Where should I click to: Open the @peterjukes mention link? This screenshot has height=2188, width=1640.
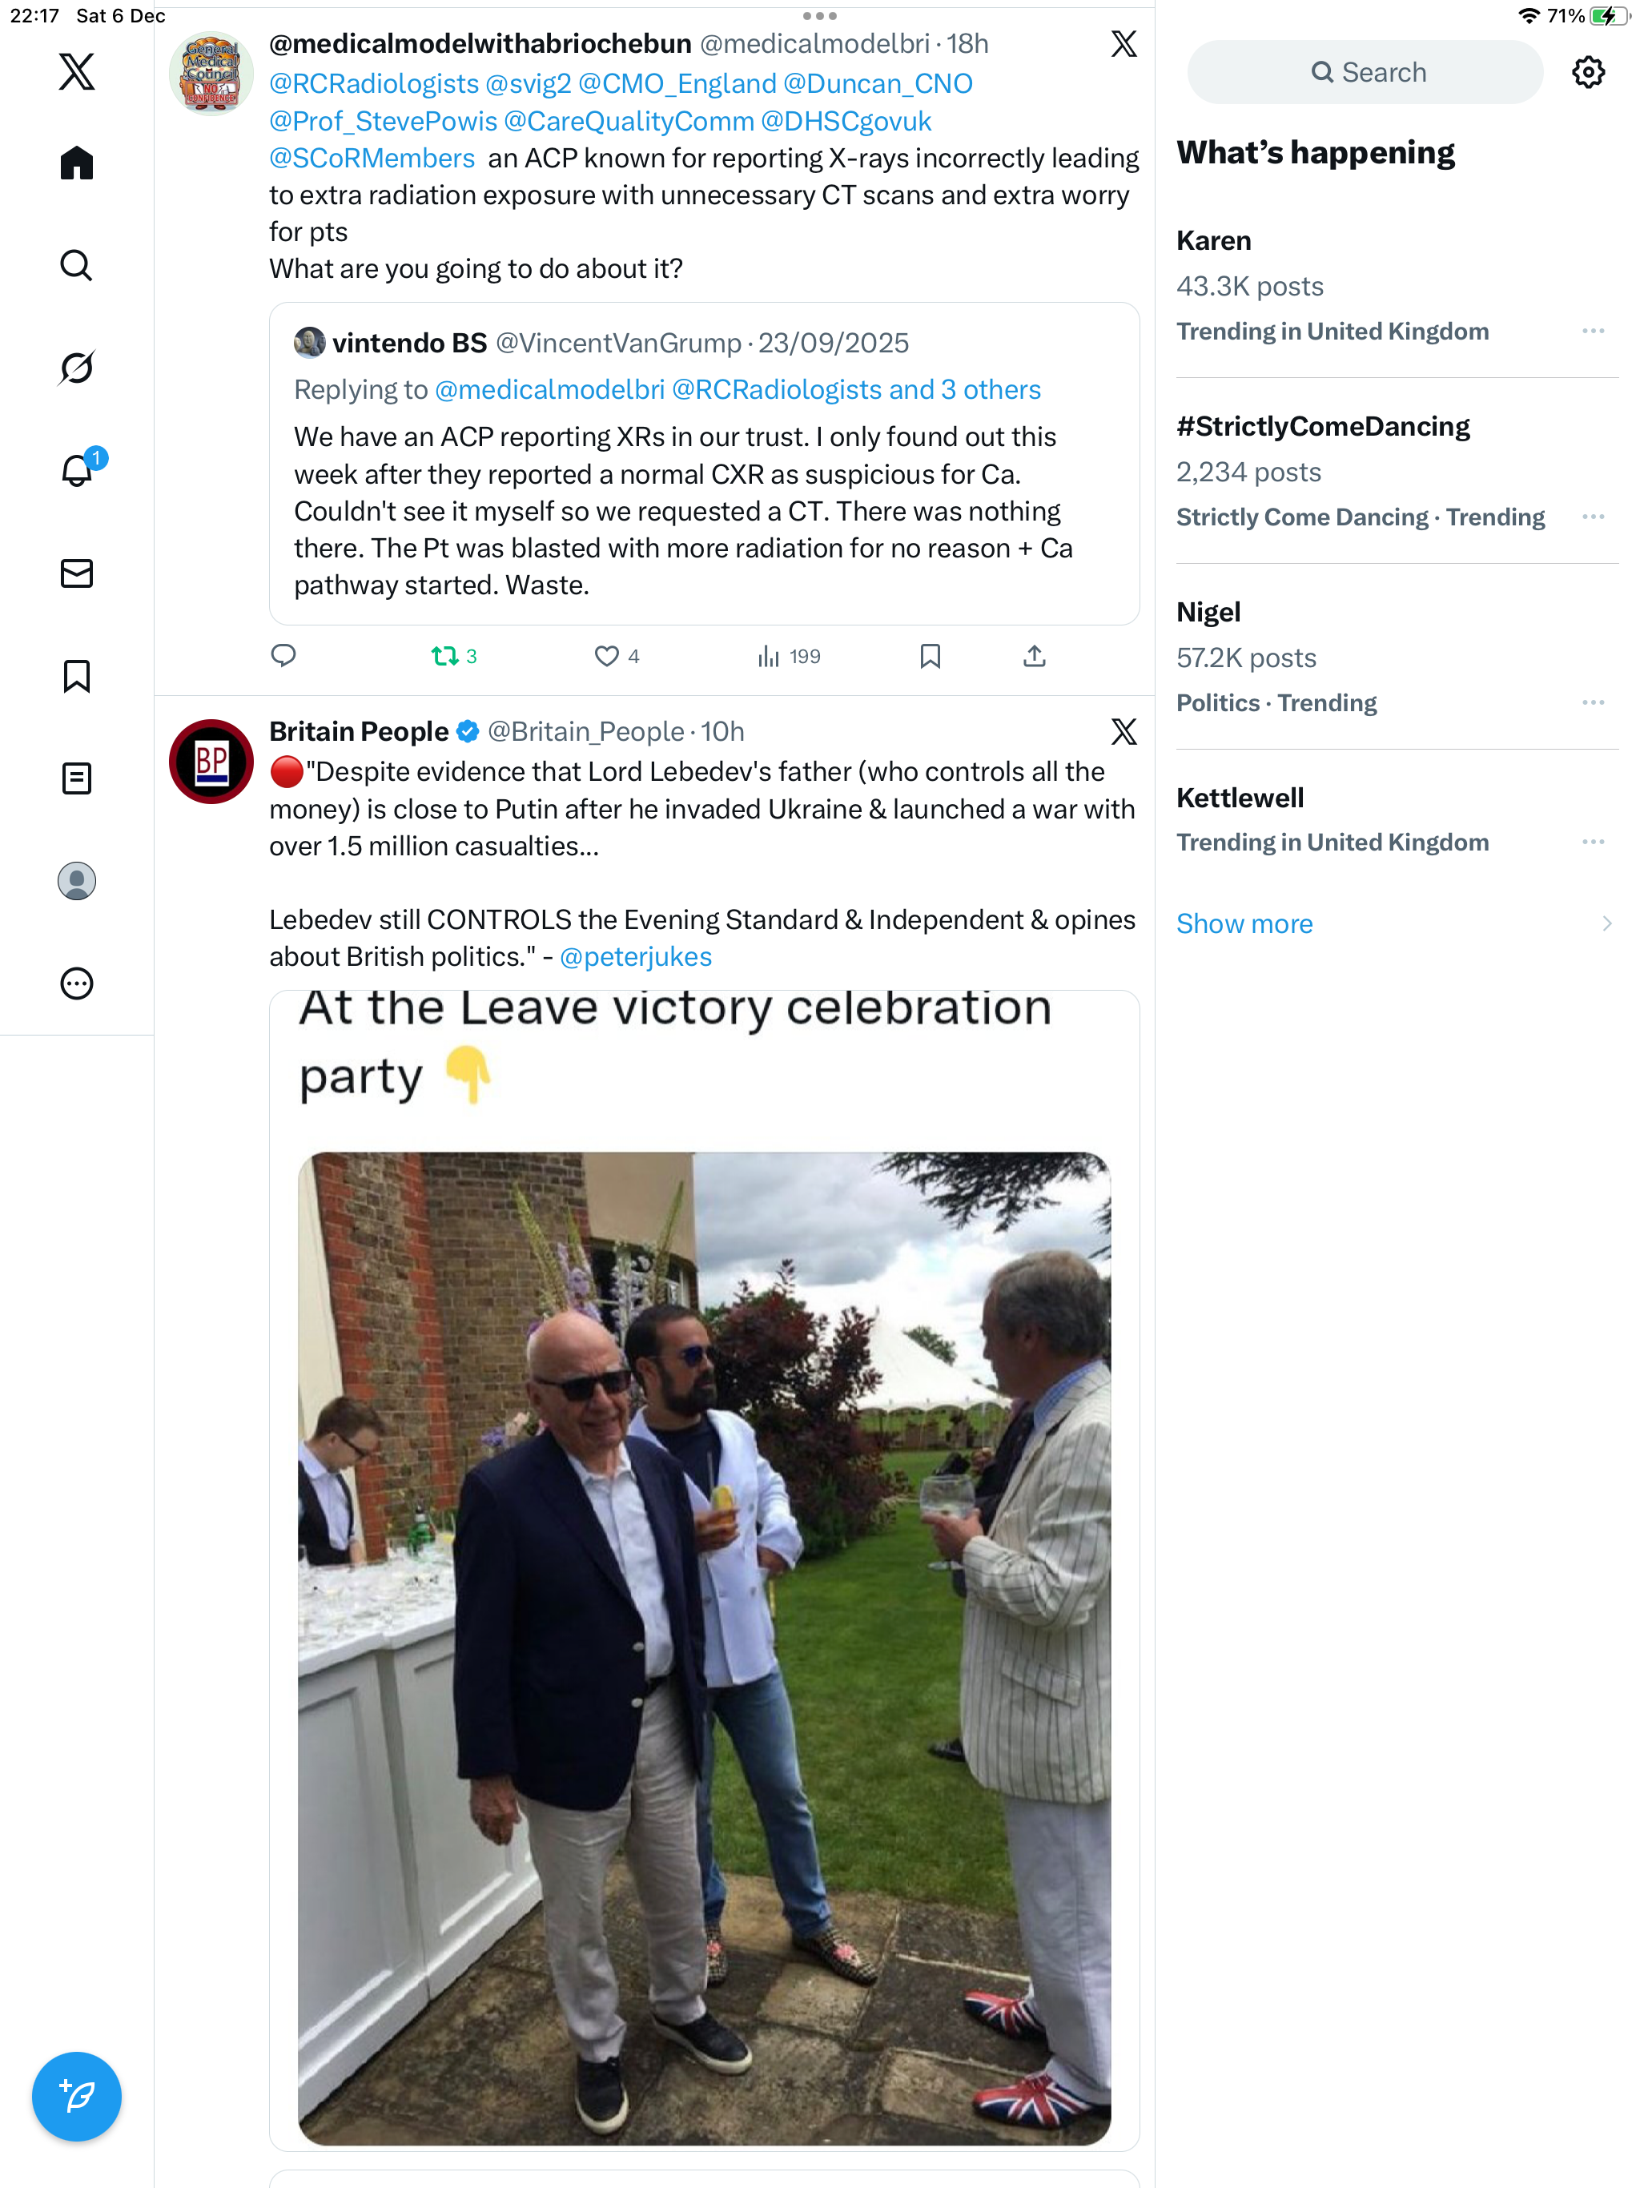pyautogui.click(x=636, y=956)
